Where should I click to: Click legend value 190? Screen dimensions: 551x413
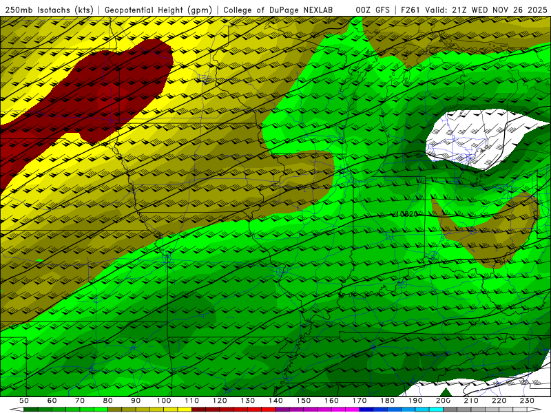pyautogui.click(x=415, y=401)
